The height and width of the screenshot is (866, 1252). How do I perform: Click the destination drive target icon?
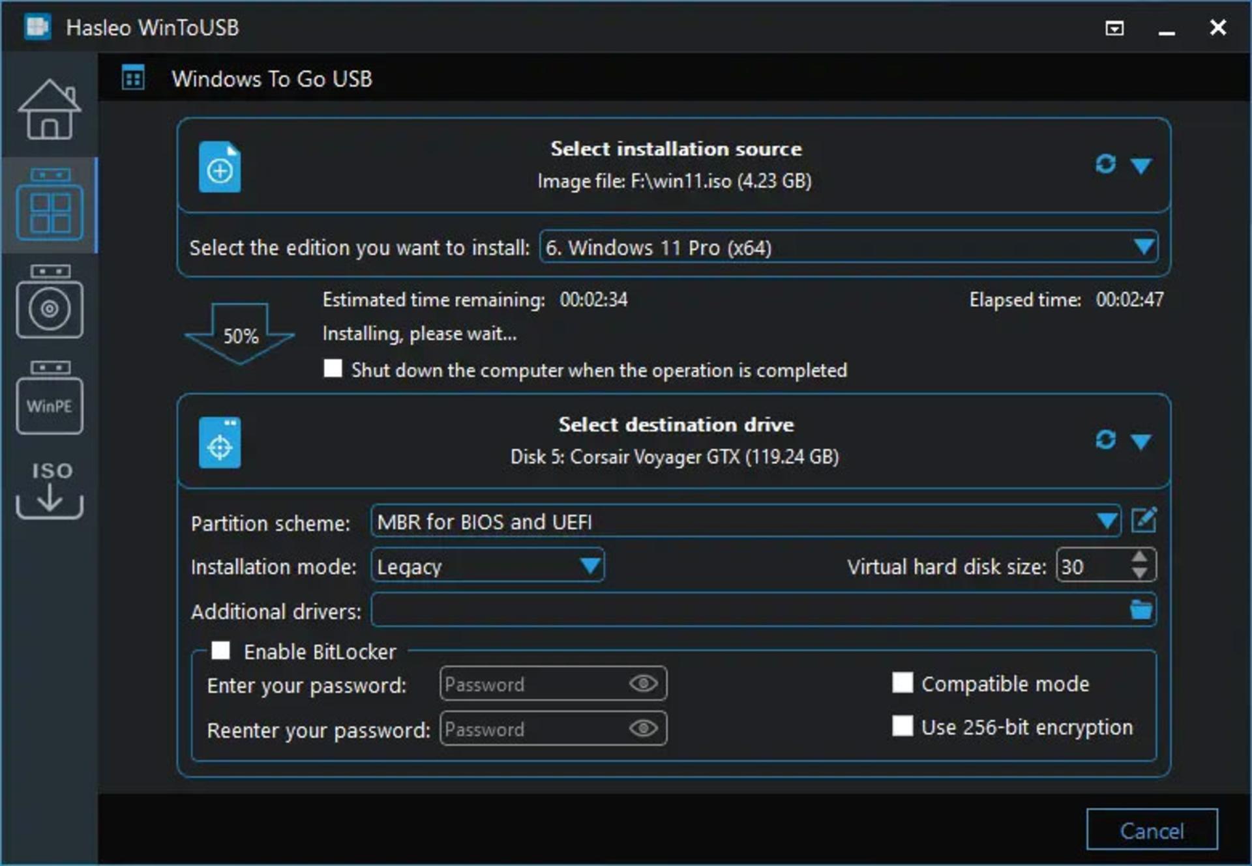[x=220, y=442]
